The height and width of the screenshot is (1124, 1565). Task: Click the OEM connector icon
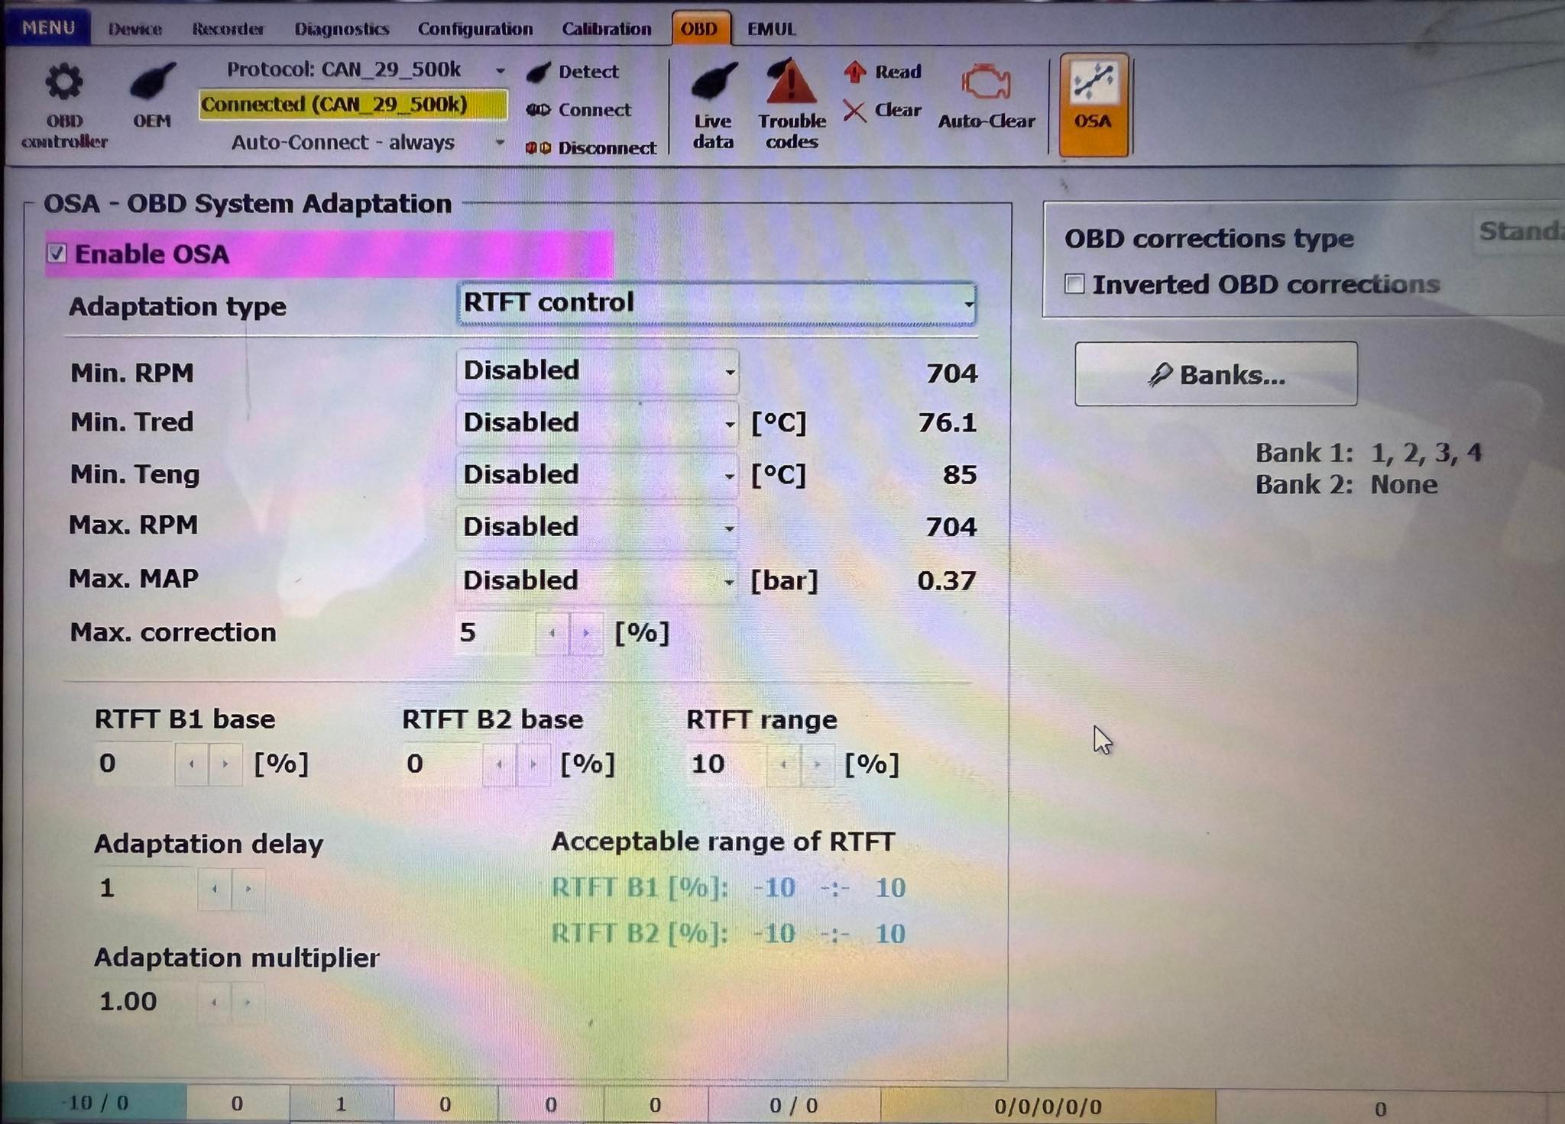(x=152, y=82)
